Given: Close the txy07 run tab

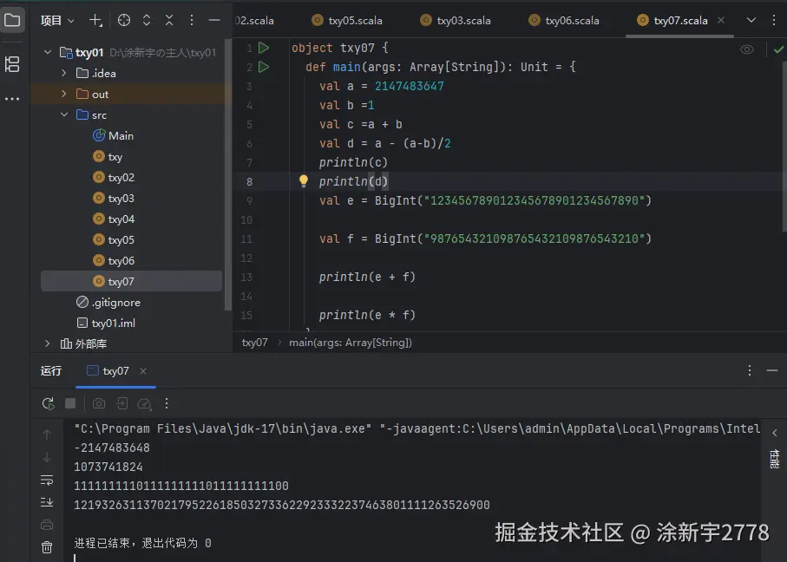Looking at the screenshot, I should point(143,371).
